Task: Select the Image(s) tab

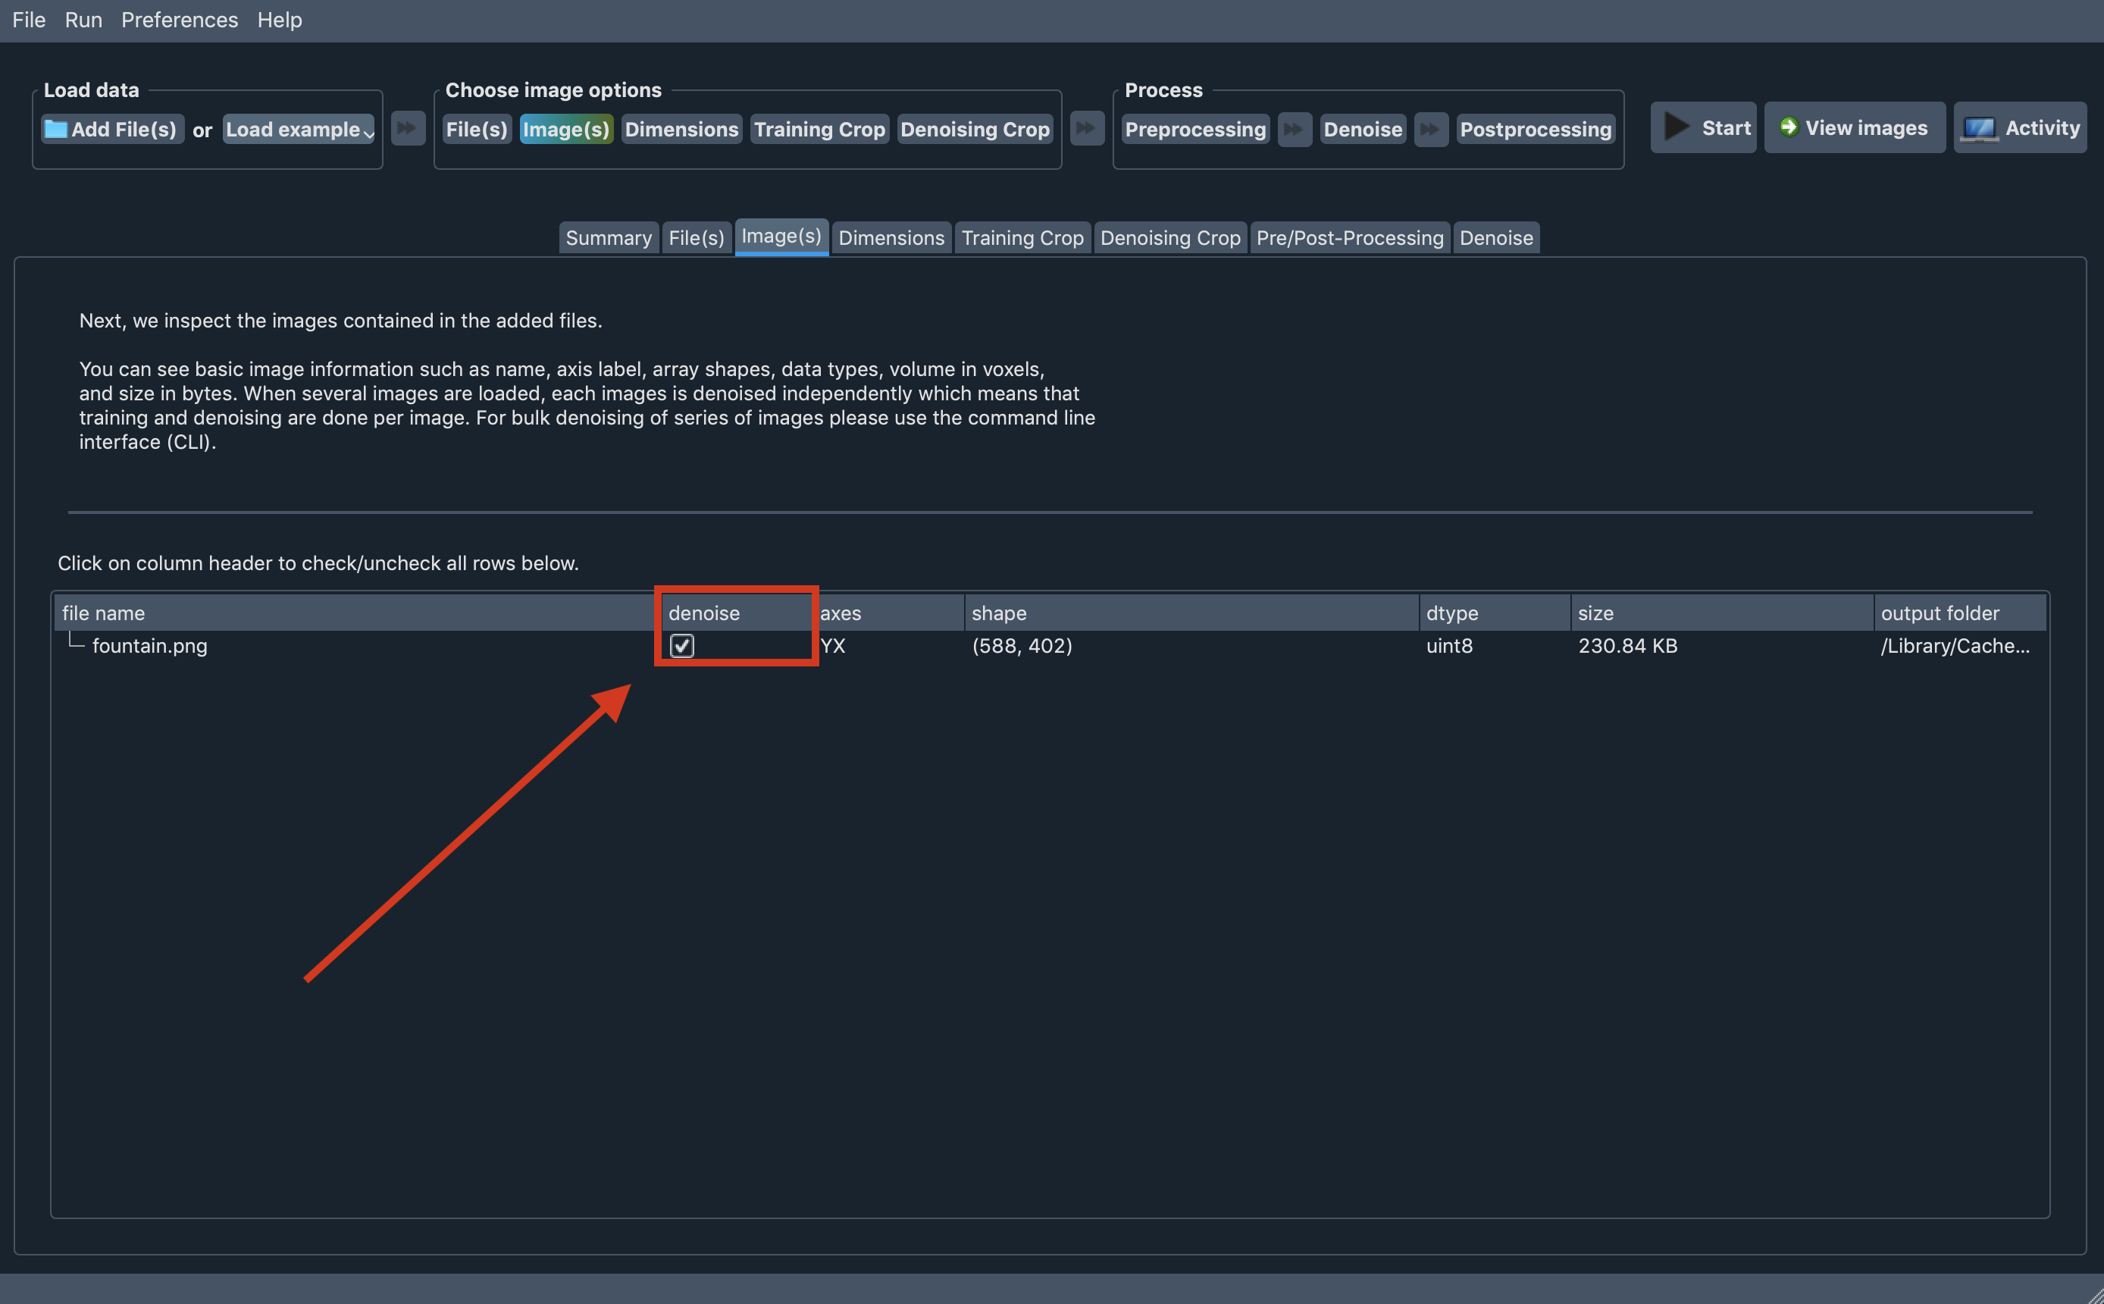Action: pyautogui.click(x=781, y=236)
